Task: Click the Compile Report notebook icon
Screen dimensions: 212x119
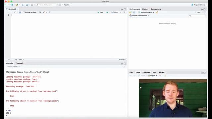Action: coord(50,12)
